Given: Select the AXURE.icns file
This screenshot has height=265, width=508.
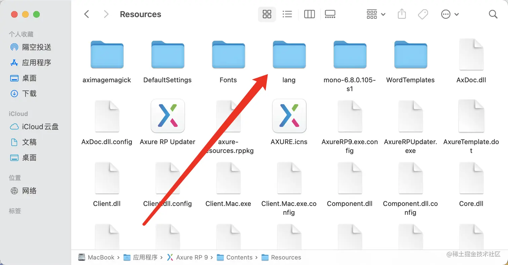Looking at the screenshot, I should pyautogui.click(x=289, y=116).
